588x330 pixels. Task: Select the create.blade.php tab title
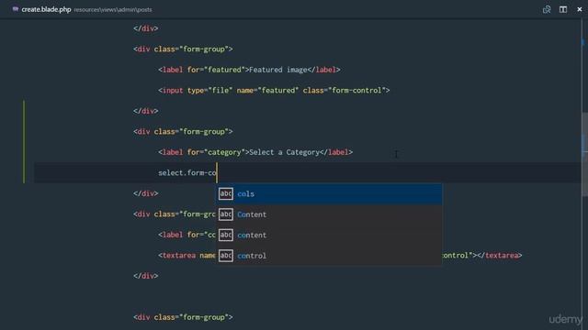coord(46,9)
